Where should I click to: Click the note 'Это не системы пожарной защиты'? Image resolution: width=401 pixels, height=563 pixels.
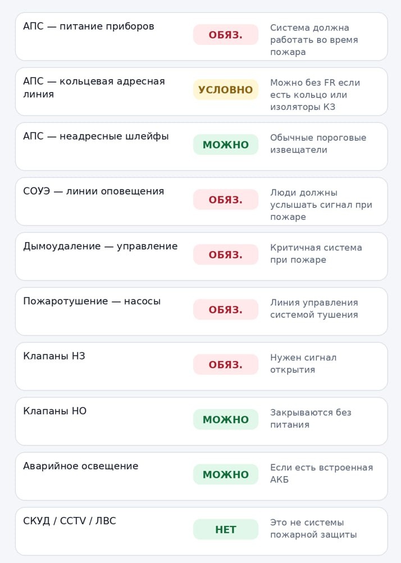(313, 528)
